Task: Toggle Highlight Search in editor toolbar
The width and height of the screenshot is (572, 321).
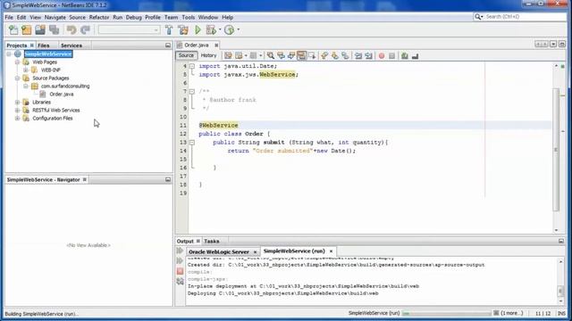Action: 301,55
